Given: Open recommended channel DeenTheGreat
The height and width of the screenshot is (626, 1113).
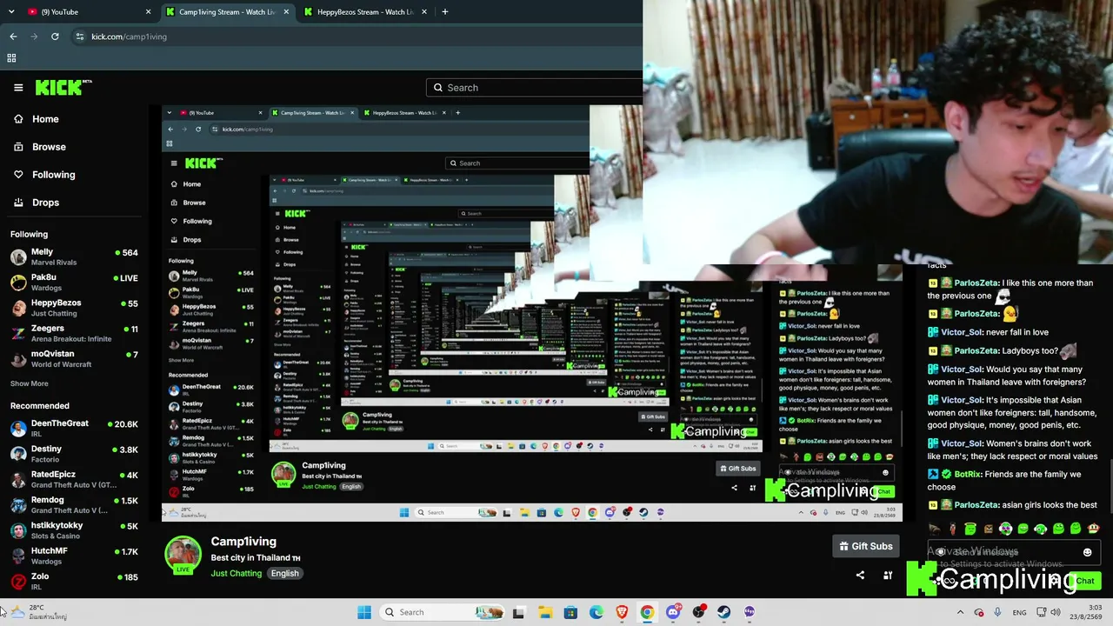Looking at the screenshot, I should click(74, 429).
